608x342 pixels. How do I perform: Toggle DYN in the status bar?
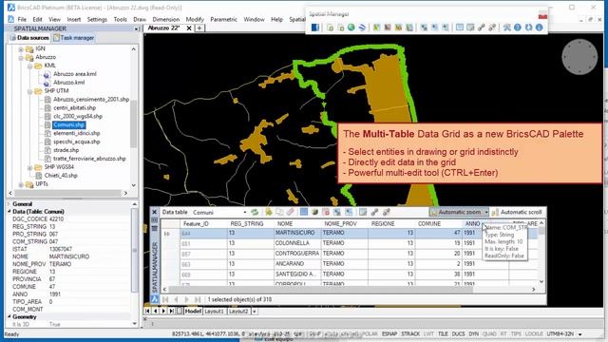473,333
